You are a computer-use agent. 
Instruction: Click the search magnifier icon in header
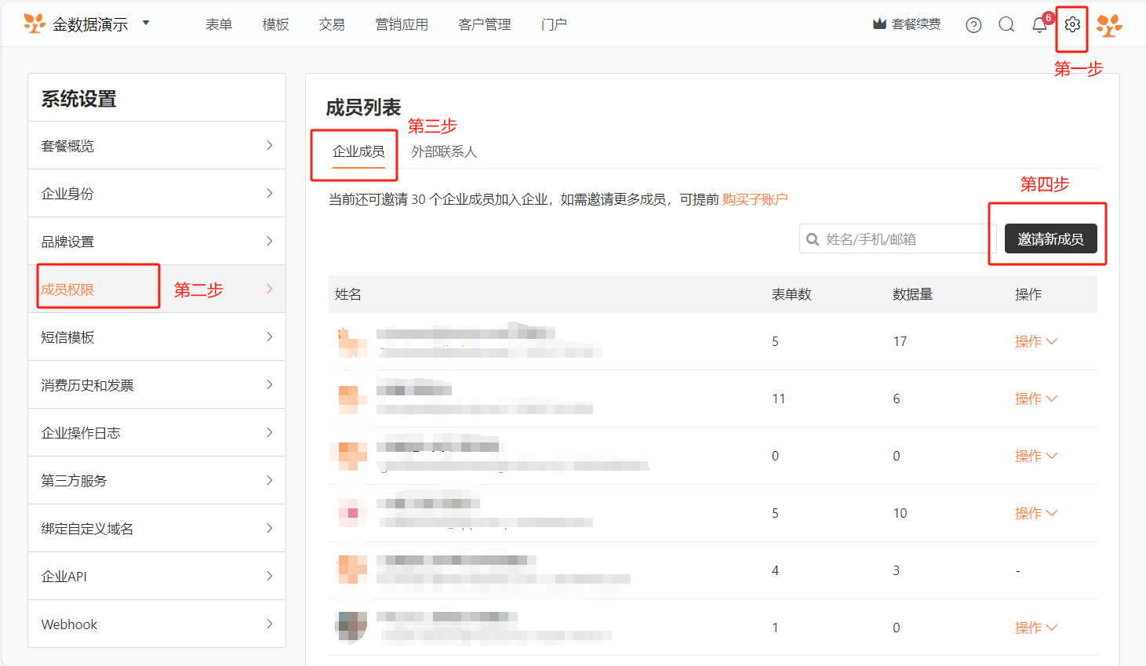(1006, 24)
